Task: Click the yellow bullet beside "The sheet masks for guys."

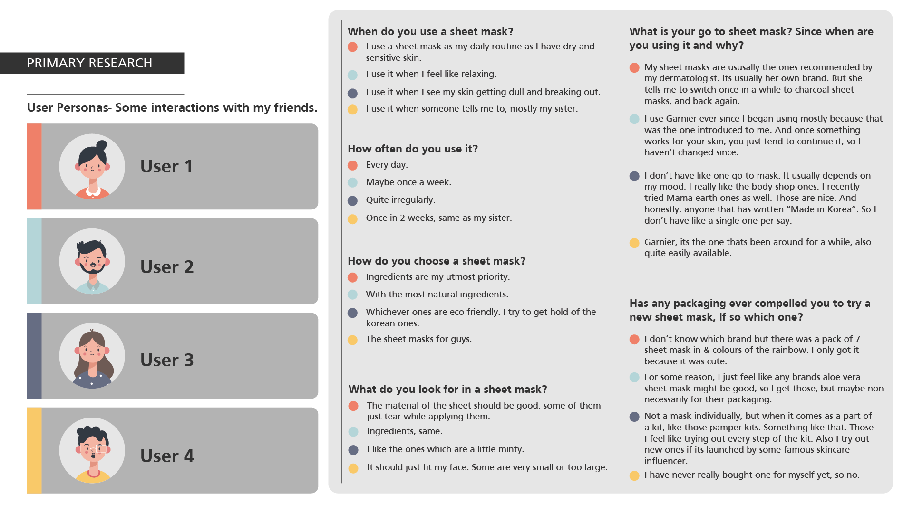Action: [x=352, y=340]
